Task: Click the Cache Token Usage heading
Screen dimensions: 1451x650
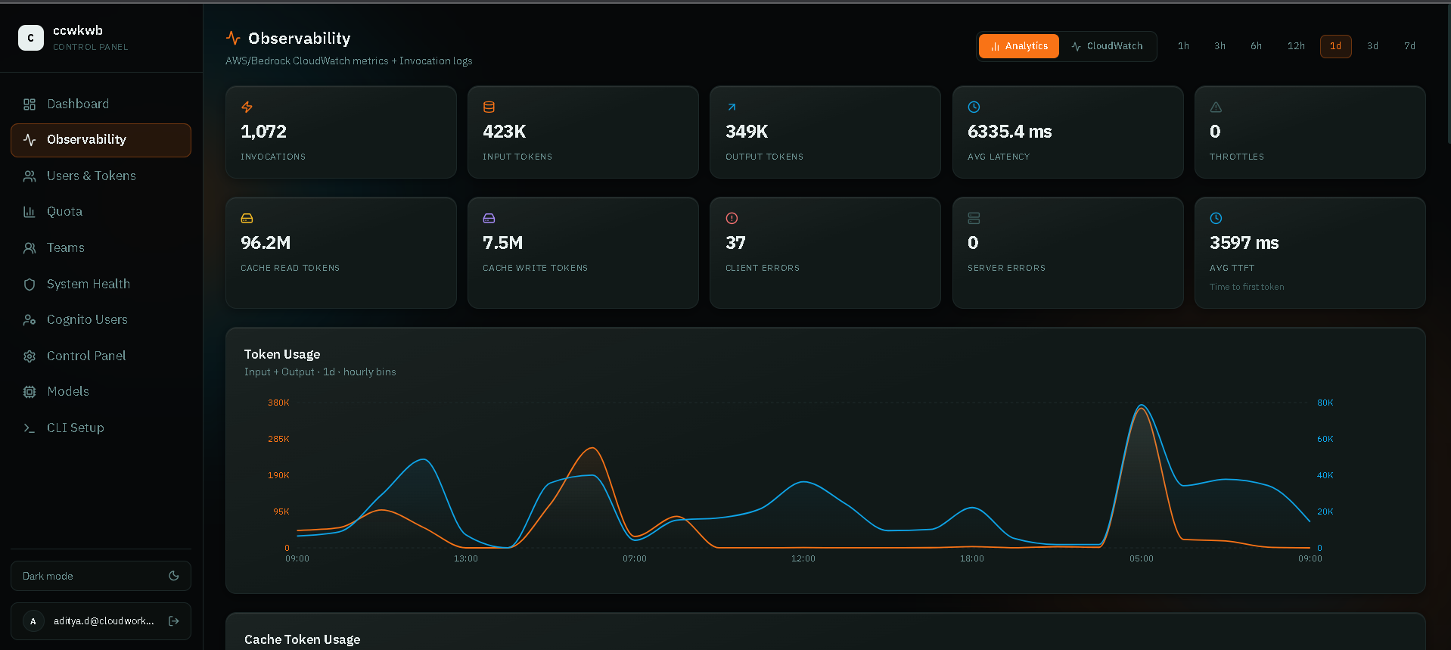Action: tap(302, 639)
